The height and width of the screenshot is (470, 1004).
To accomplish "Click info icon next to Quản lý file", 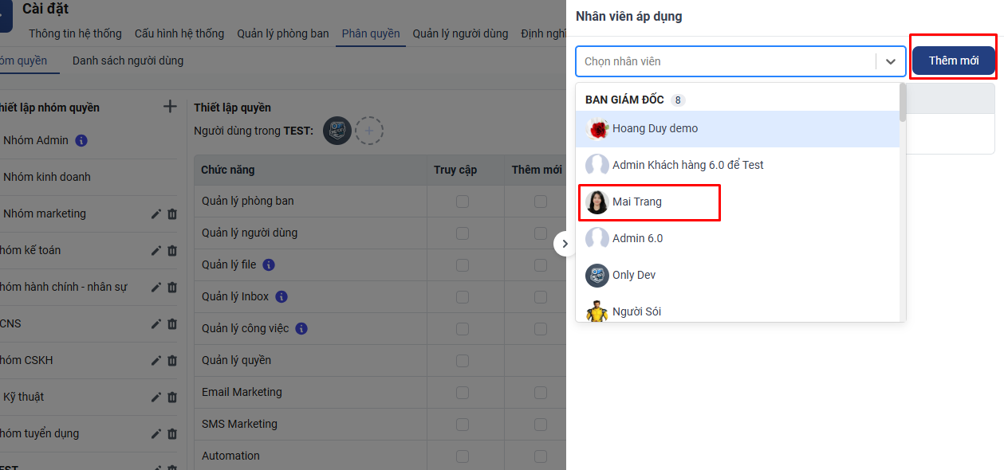I will pyautogui.click(x=269, y=264).
